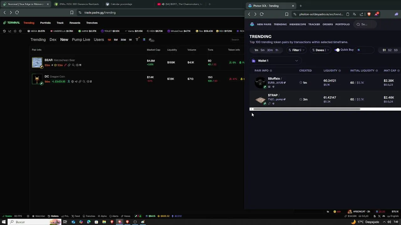Click the share icon in Photon address bar
This screenshot has width=401, height=225.
tap(362, 14)
